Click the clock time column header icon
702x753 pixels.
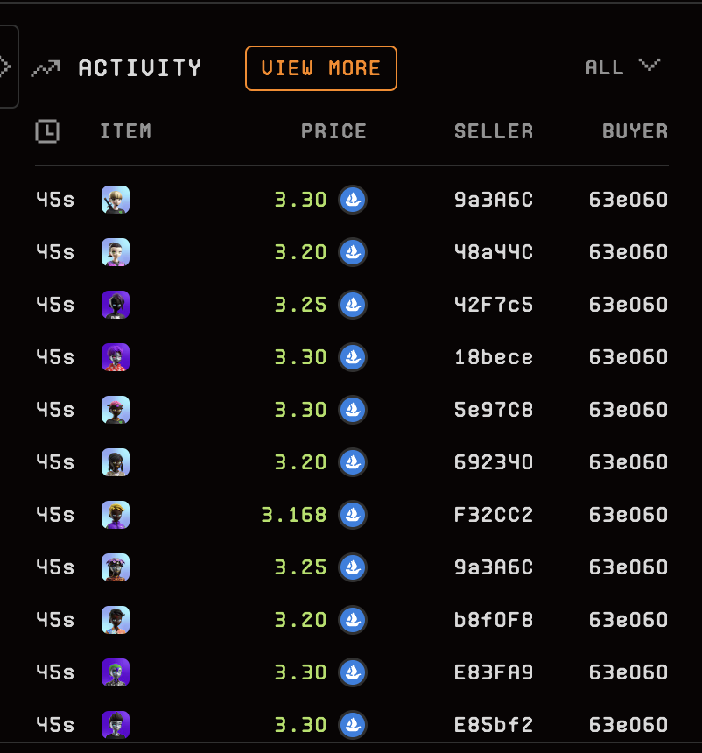[47, 131]
